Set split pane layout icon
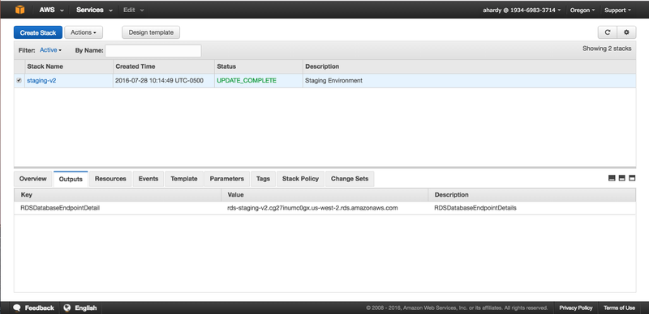 (x=612, y=178)
